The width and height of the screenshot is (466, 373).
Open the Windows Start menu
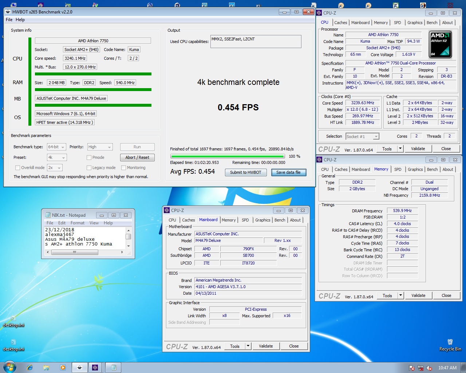click(x=9, y=367)
